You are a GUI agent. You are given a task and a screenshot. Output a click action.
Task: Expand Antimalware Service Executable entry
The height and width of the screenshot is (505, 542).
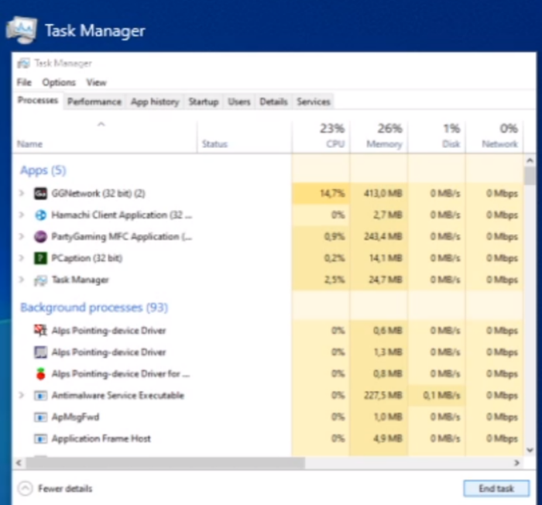[x=22, y=395]
